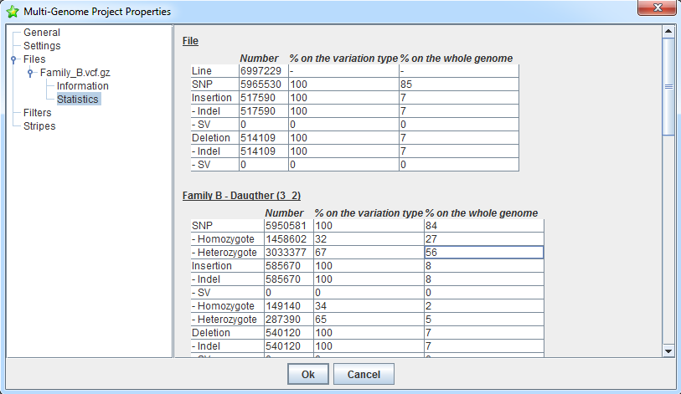Select the Files tree entry
Screen dimensions: 681x394
(34, 59)
